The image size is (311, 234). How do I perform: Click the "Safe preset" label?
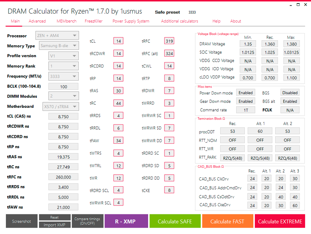tap(168, 12)
